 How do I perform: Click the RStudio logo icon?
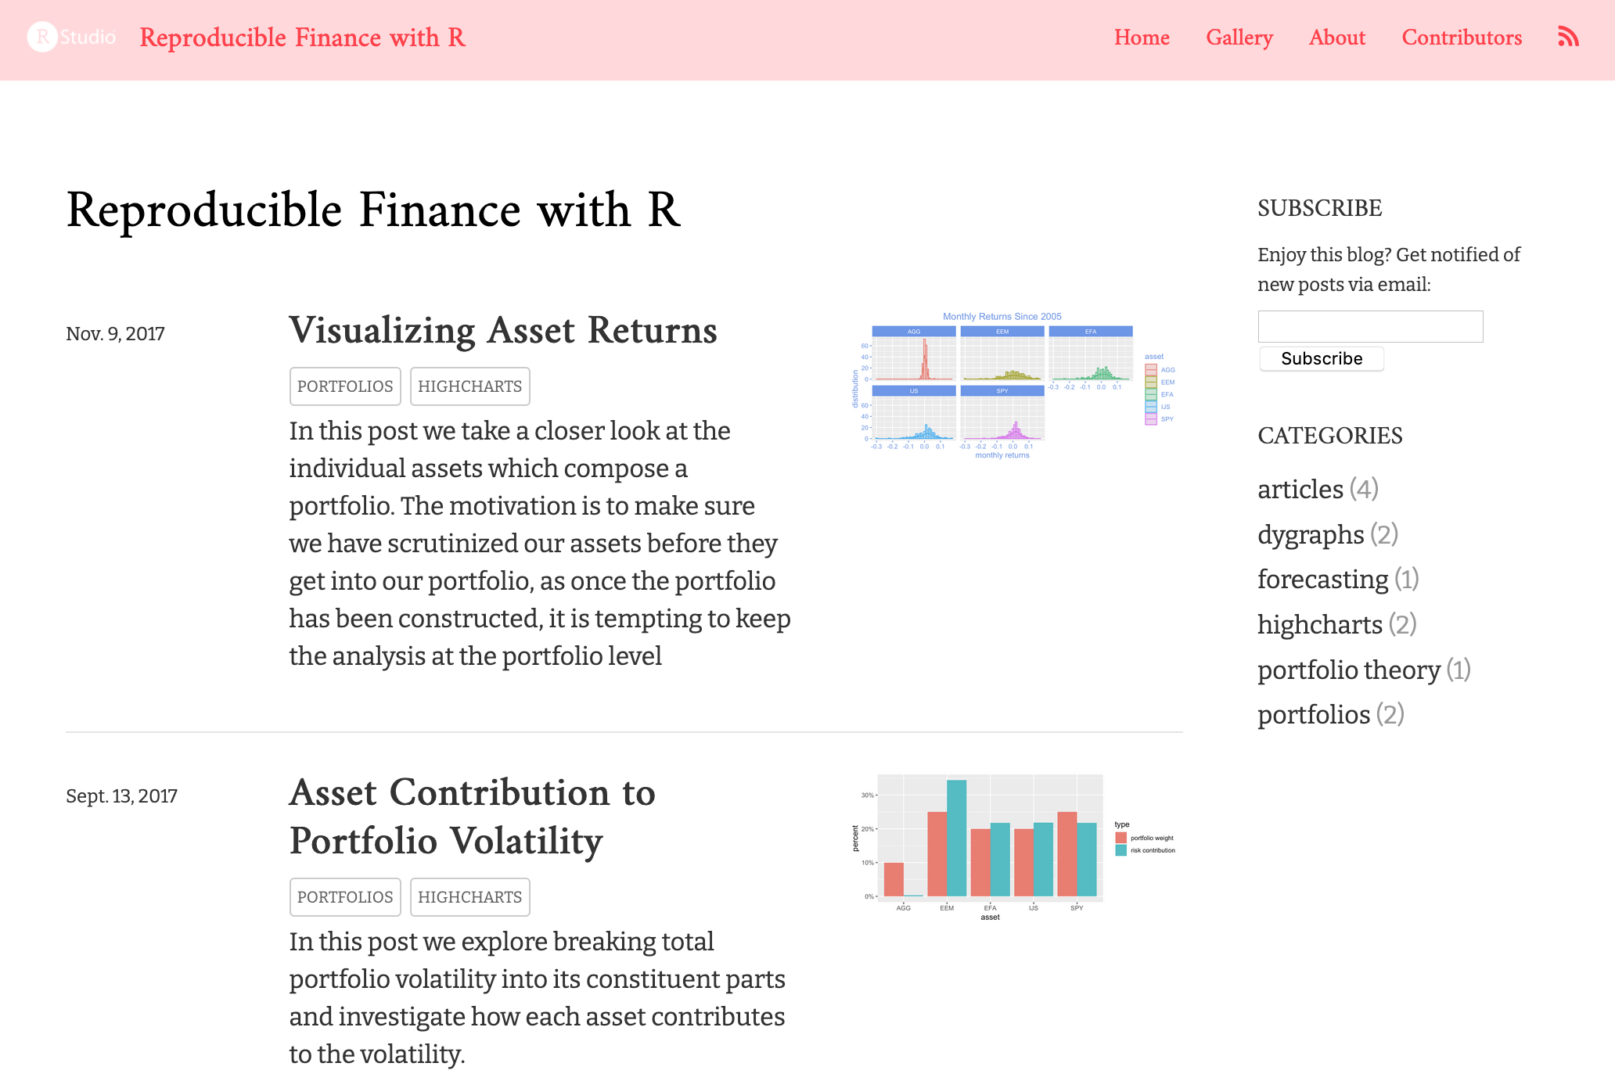[x=71, y=37]
